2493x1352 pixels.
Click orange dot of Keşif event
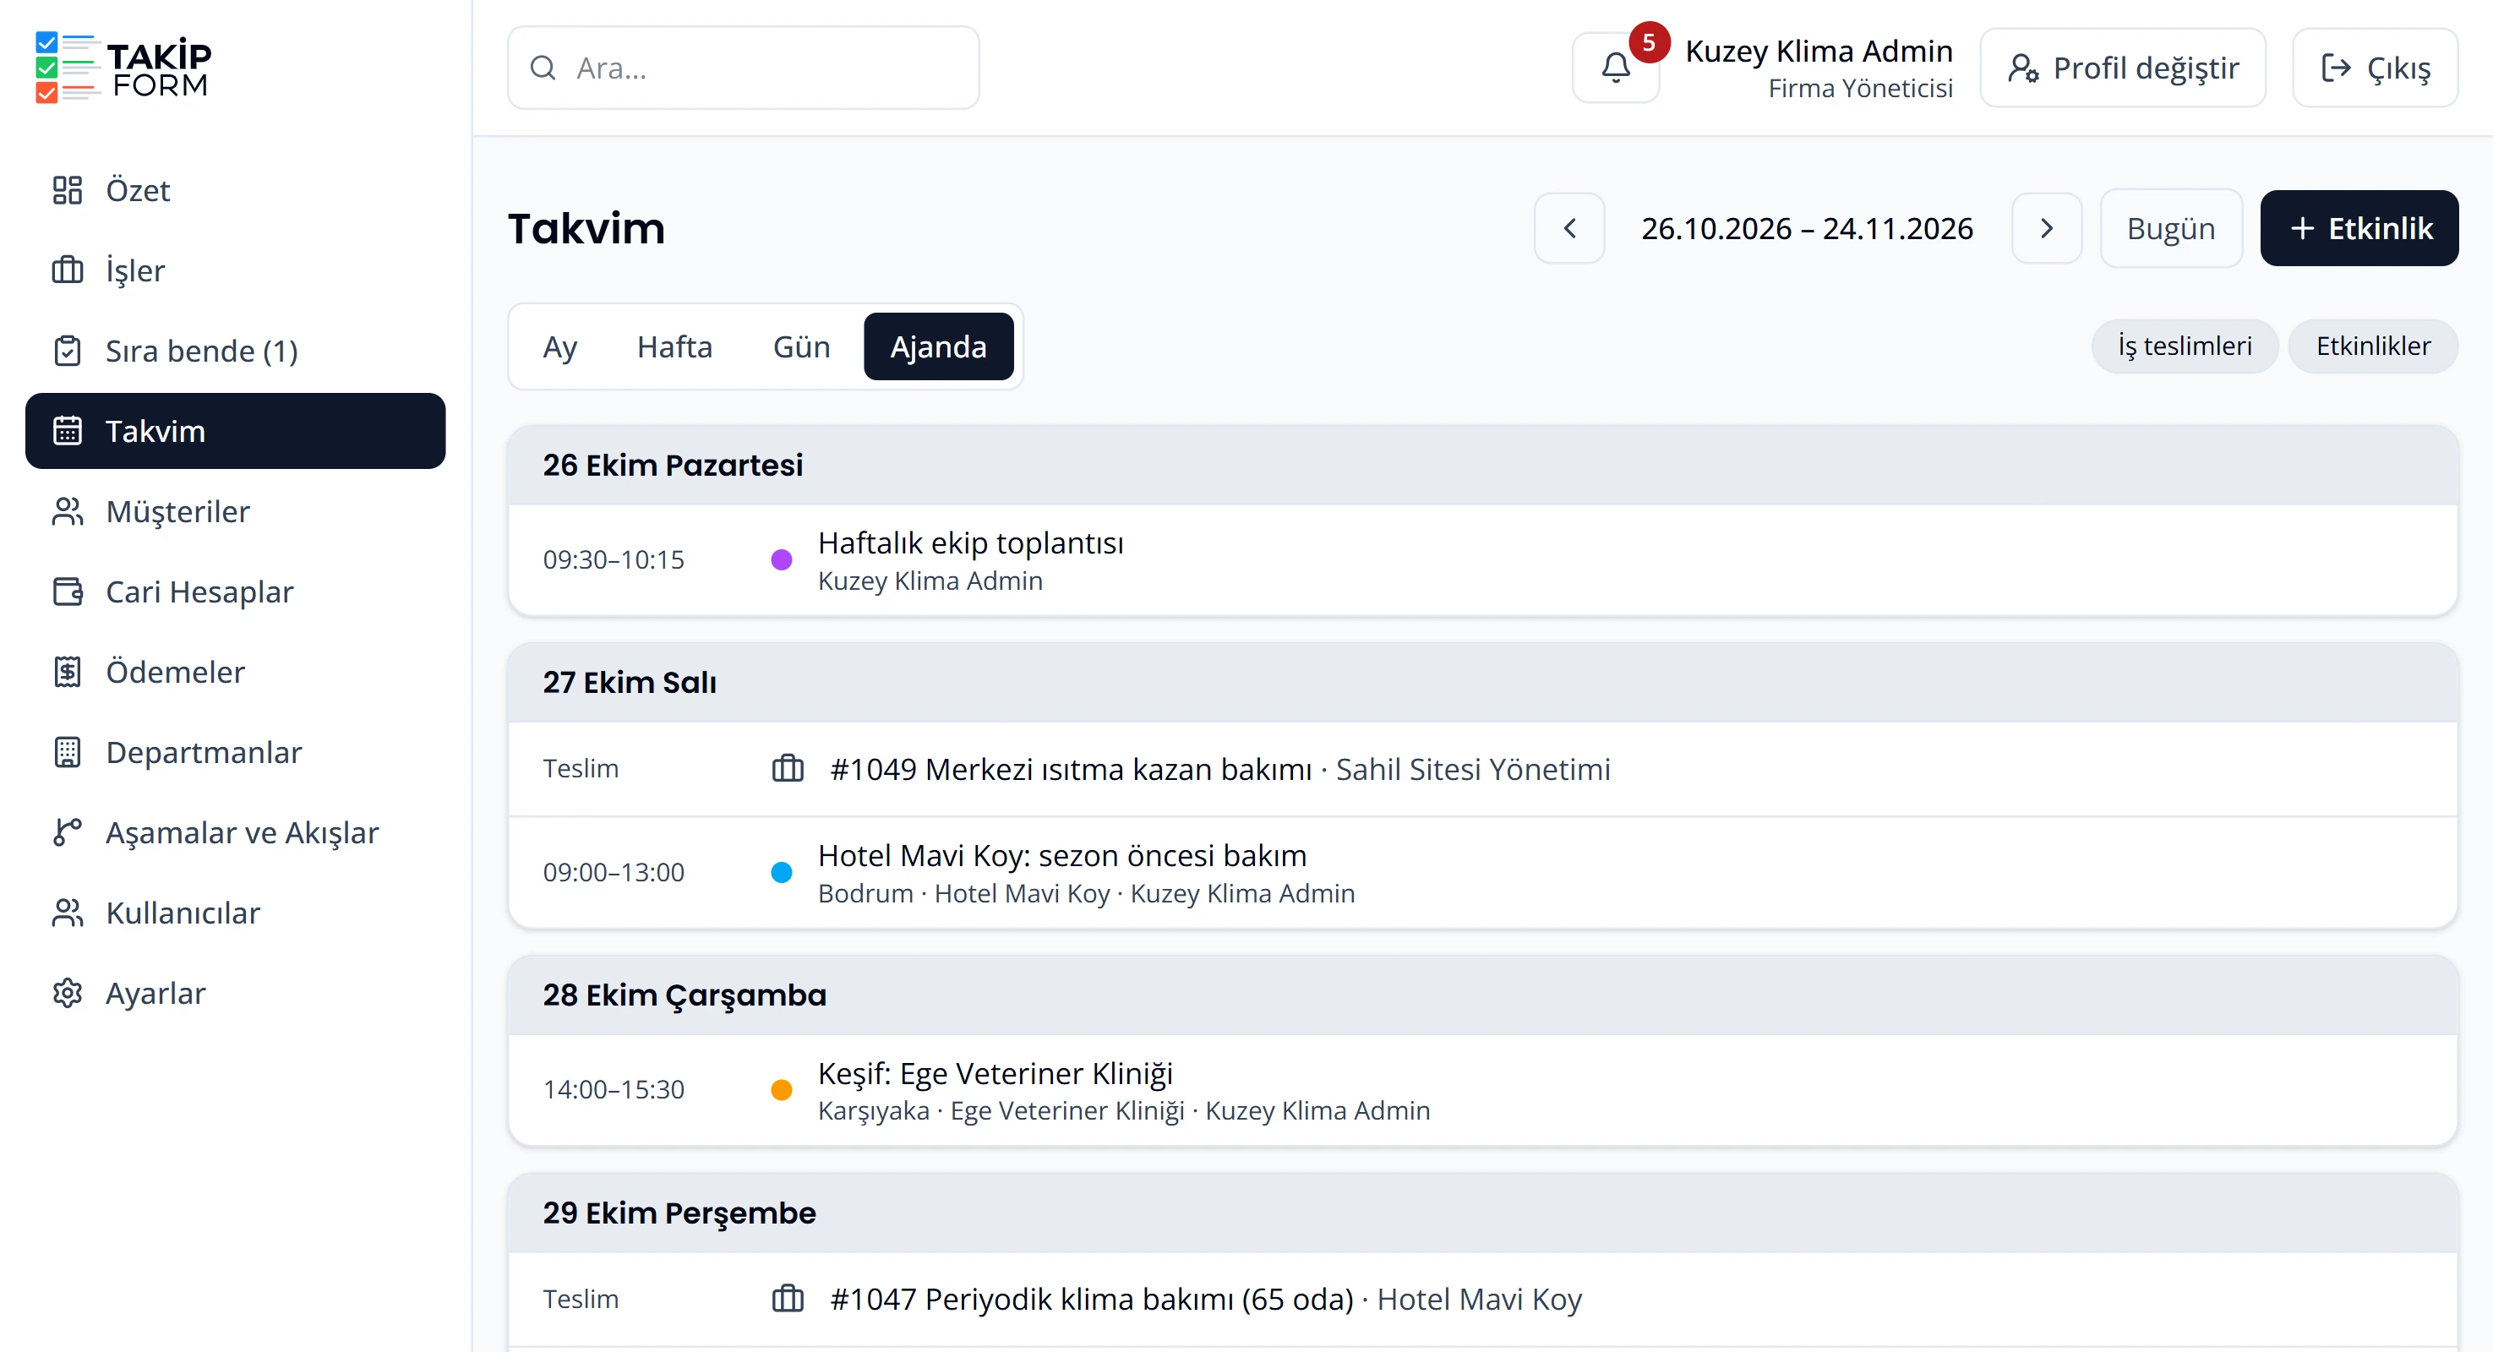[x=781, y=1090]
